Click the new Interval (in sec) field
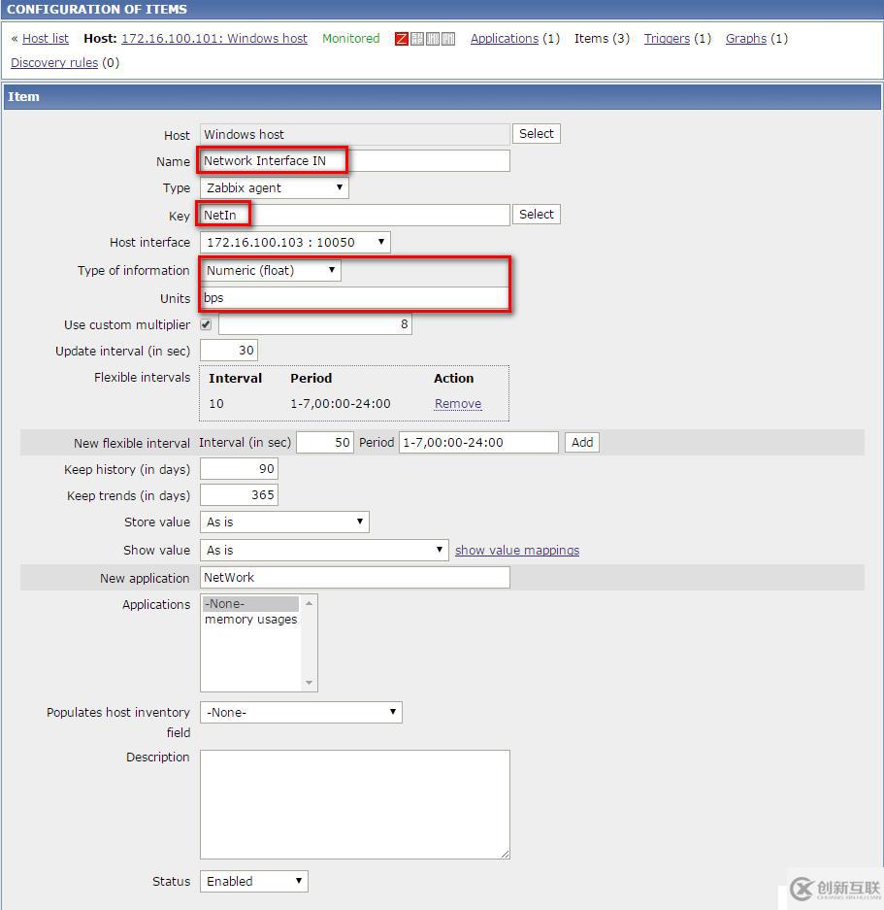Screen dimensions: 884x910 [325, 442]
